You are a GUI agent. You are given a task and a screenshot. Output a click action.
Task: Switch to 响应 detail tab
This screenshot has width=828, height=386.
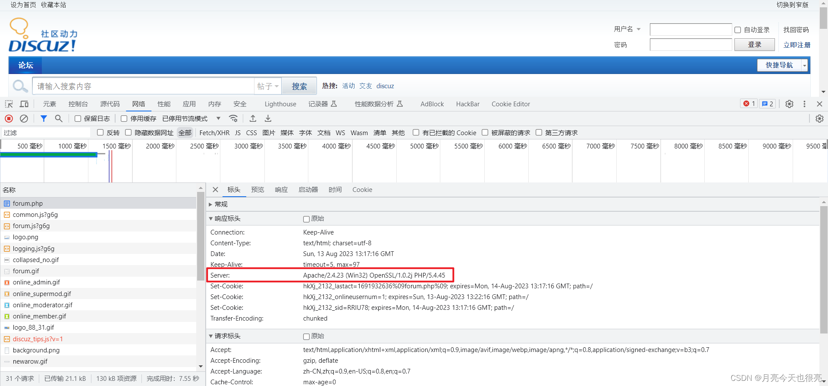[x=281, y=190]
